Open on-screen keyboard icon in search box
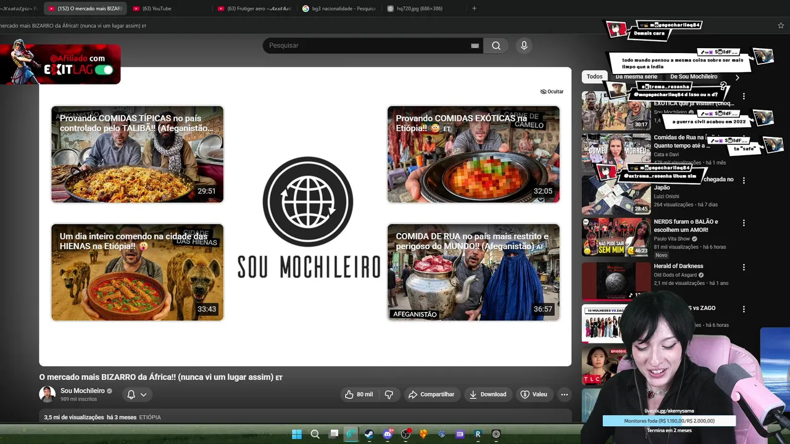Viewport: 790px width, 444px height. 475,46
